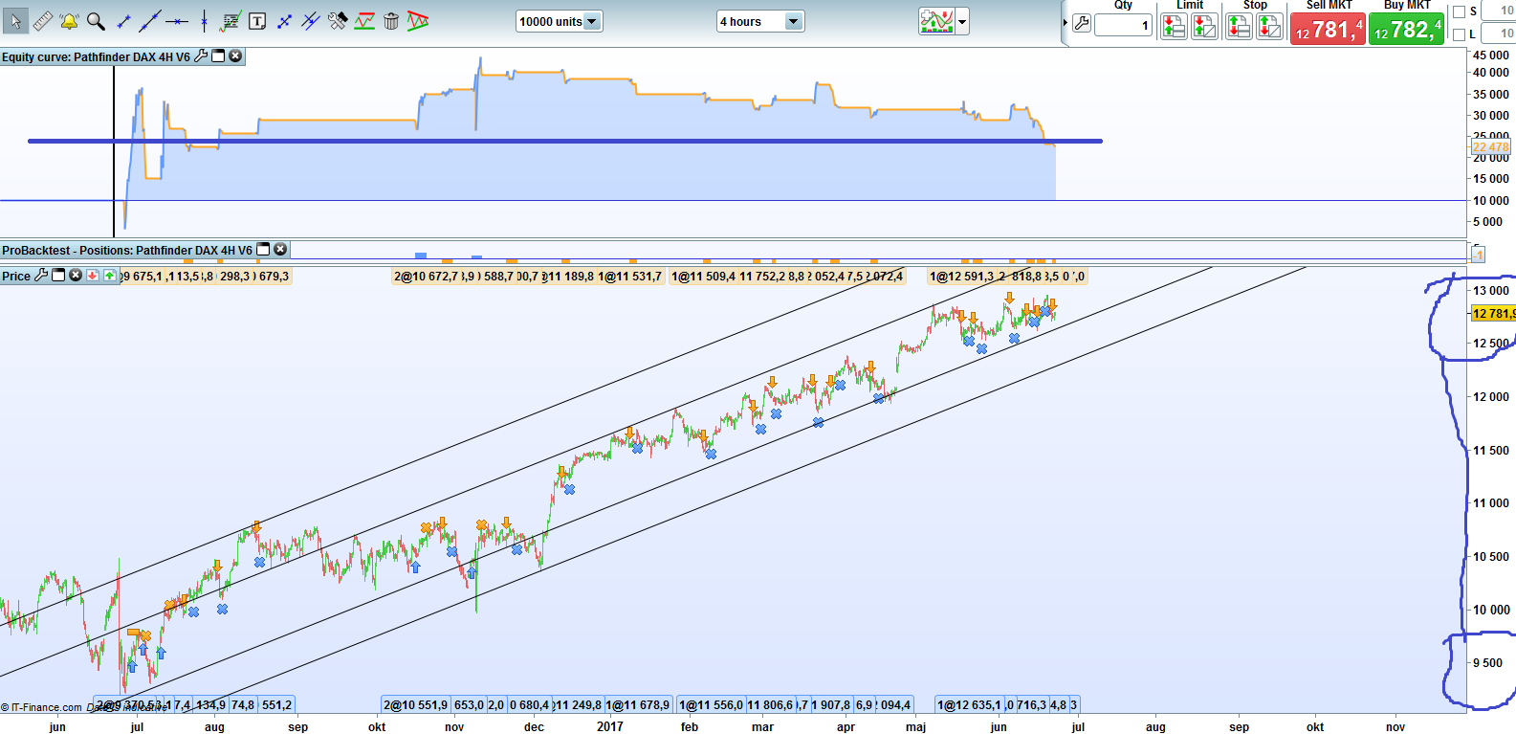Open Equity curve panel wrench settings
The image size is (1516, 734).
[x=201, y=56]
